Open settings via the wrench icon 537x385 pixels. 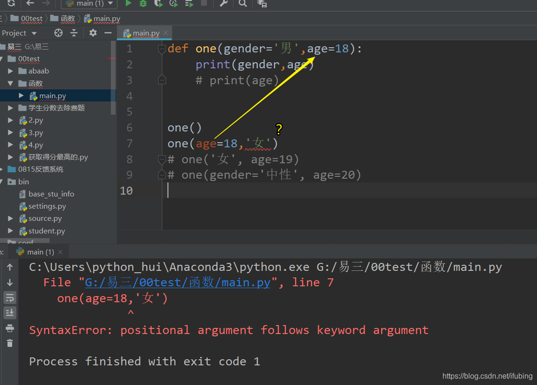(224, 3)
